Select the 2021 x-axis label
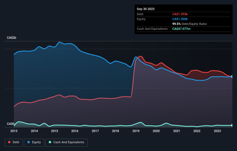 coord(177,131)
